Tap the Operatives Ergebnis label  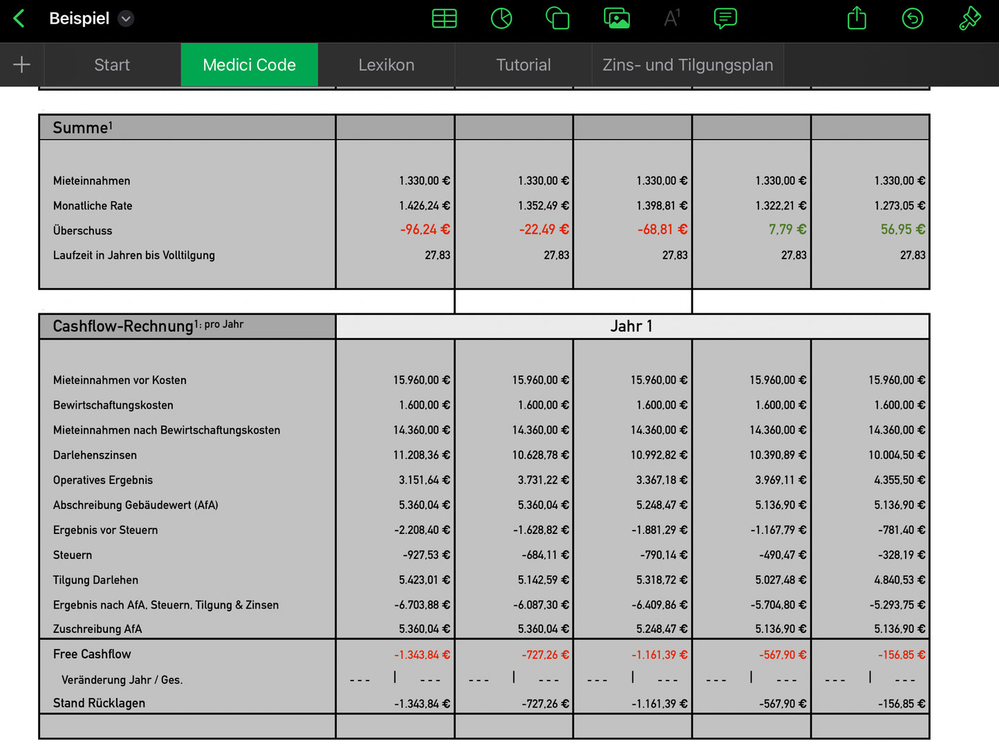[x=103, y=480]
